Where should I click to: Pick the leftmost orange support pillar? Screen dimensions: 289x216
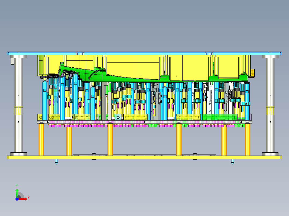click(x=41, y=140)
